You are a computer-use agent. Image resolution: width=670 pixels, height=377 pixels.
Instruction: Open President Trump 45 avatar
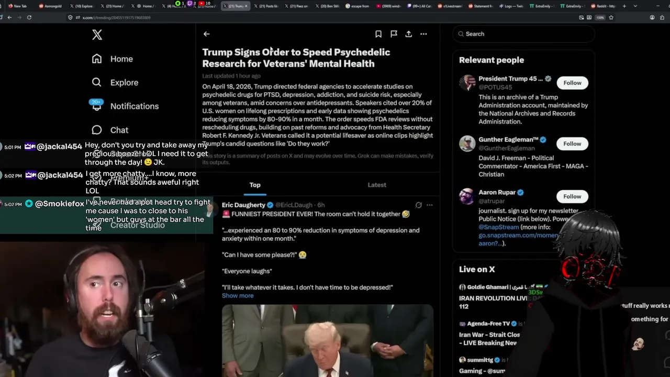(x=467, y=83)
